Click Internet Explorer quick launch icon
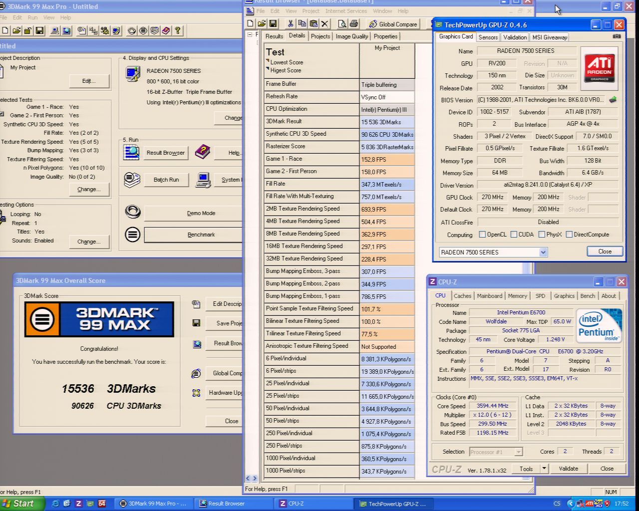Screen dimensions: 639x511 coord(55,504)
